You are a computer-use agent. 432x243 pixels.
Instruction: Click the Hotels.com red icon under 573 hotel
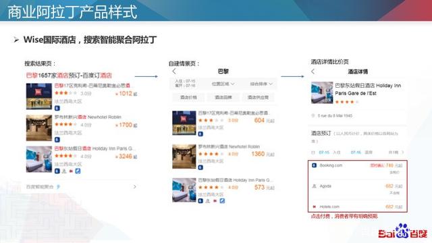(x=215, y=201)
